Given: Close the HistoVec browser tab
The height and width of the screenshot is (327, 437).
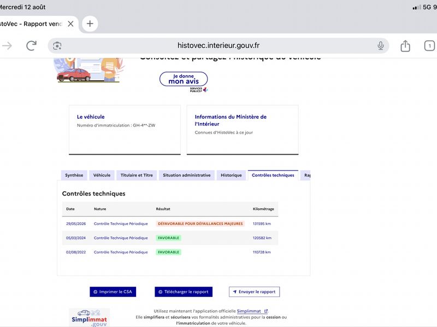Looking at the screenshot, I should pos(71,24).
